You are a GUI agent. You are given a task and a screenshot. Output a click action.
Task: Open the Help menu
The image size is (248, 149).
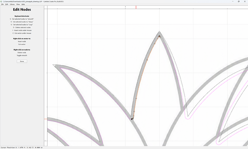[x=23, y=4]
